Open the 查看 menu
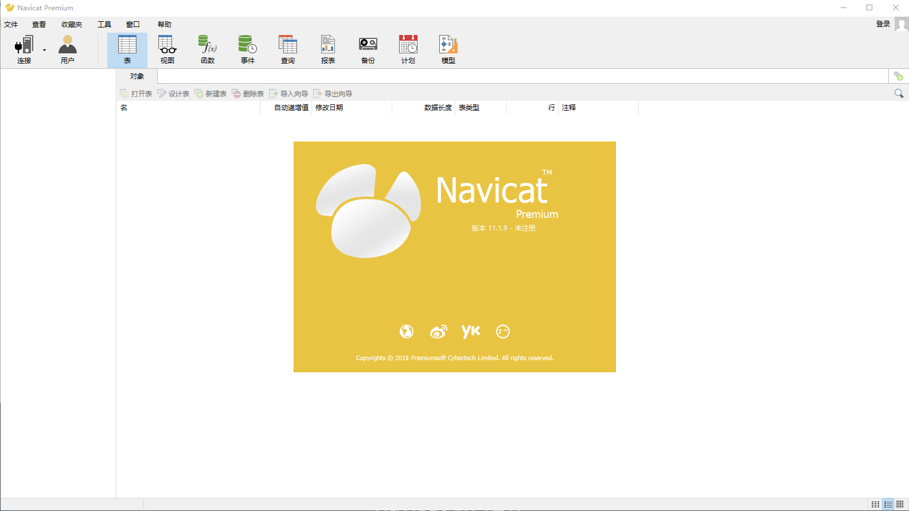The width and height of the screenshot is (909, 511). pyautogui.click(x=39, y=25)
